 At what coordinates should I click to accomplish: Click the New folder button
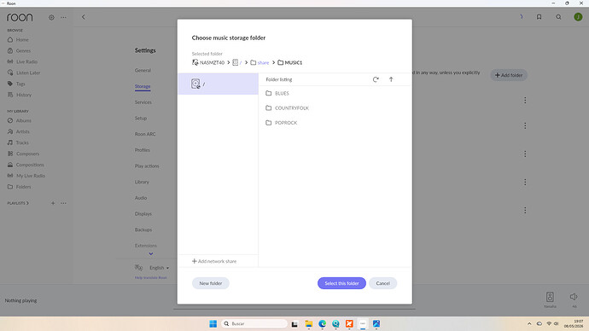[210, 283]
